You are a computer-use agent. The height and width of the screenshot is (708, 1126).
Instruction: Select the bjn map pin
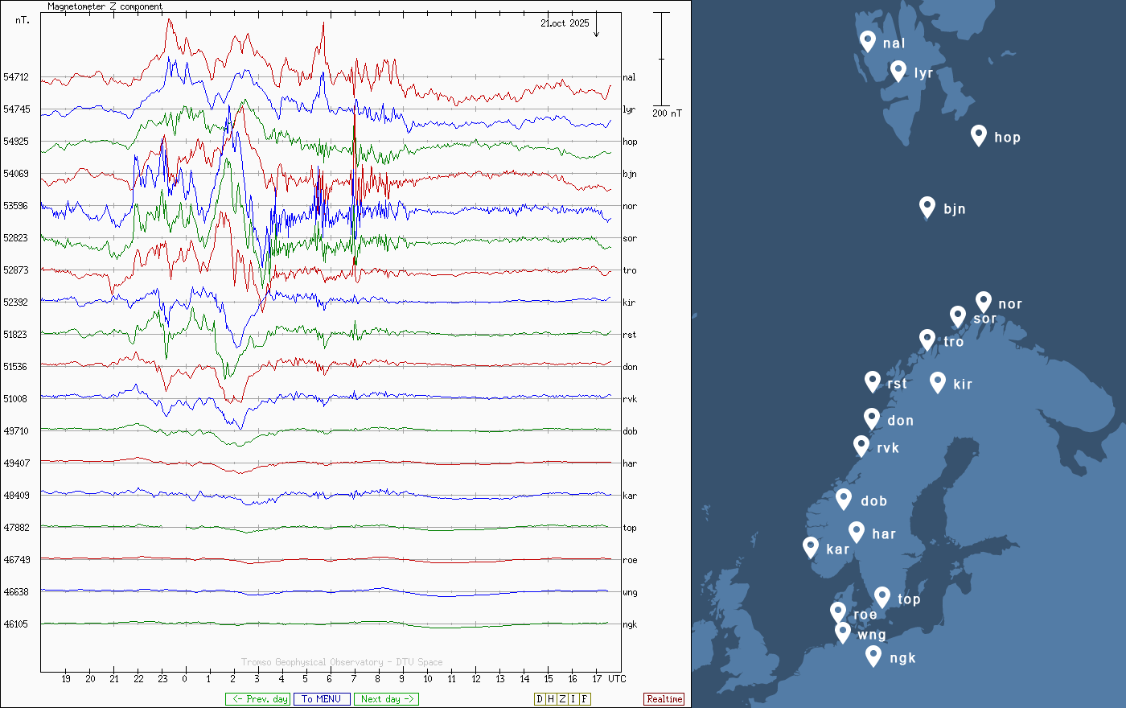(x=927, y=207)
